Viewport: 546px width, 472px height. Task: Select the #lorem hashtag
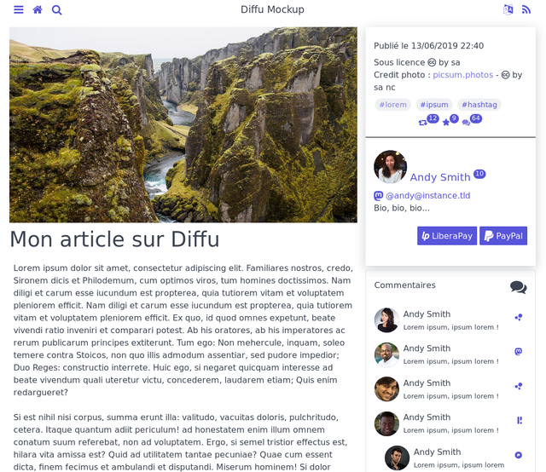[392, 105]
